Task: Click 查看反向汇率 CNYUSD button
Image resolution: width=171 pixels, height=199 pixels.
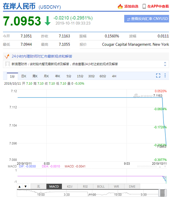Action: [x=146, y=19]
